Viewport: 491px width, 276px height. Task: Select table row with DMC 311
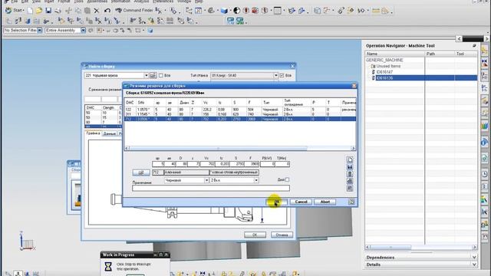pyautogui.click(x=240, y=114)
